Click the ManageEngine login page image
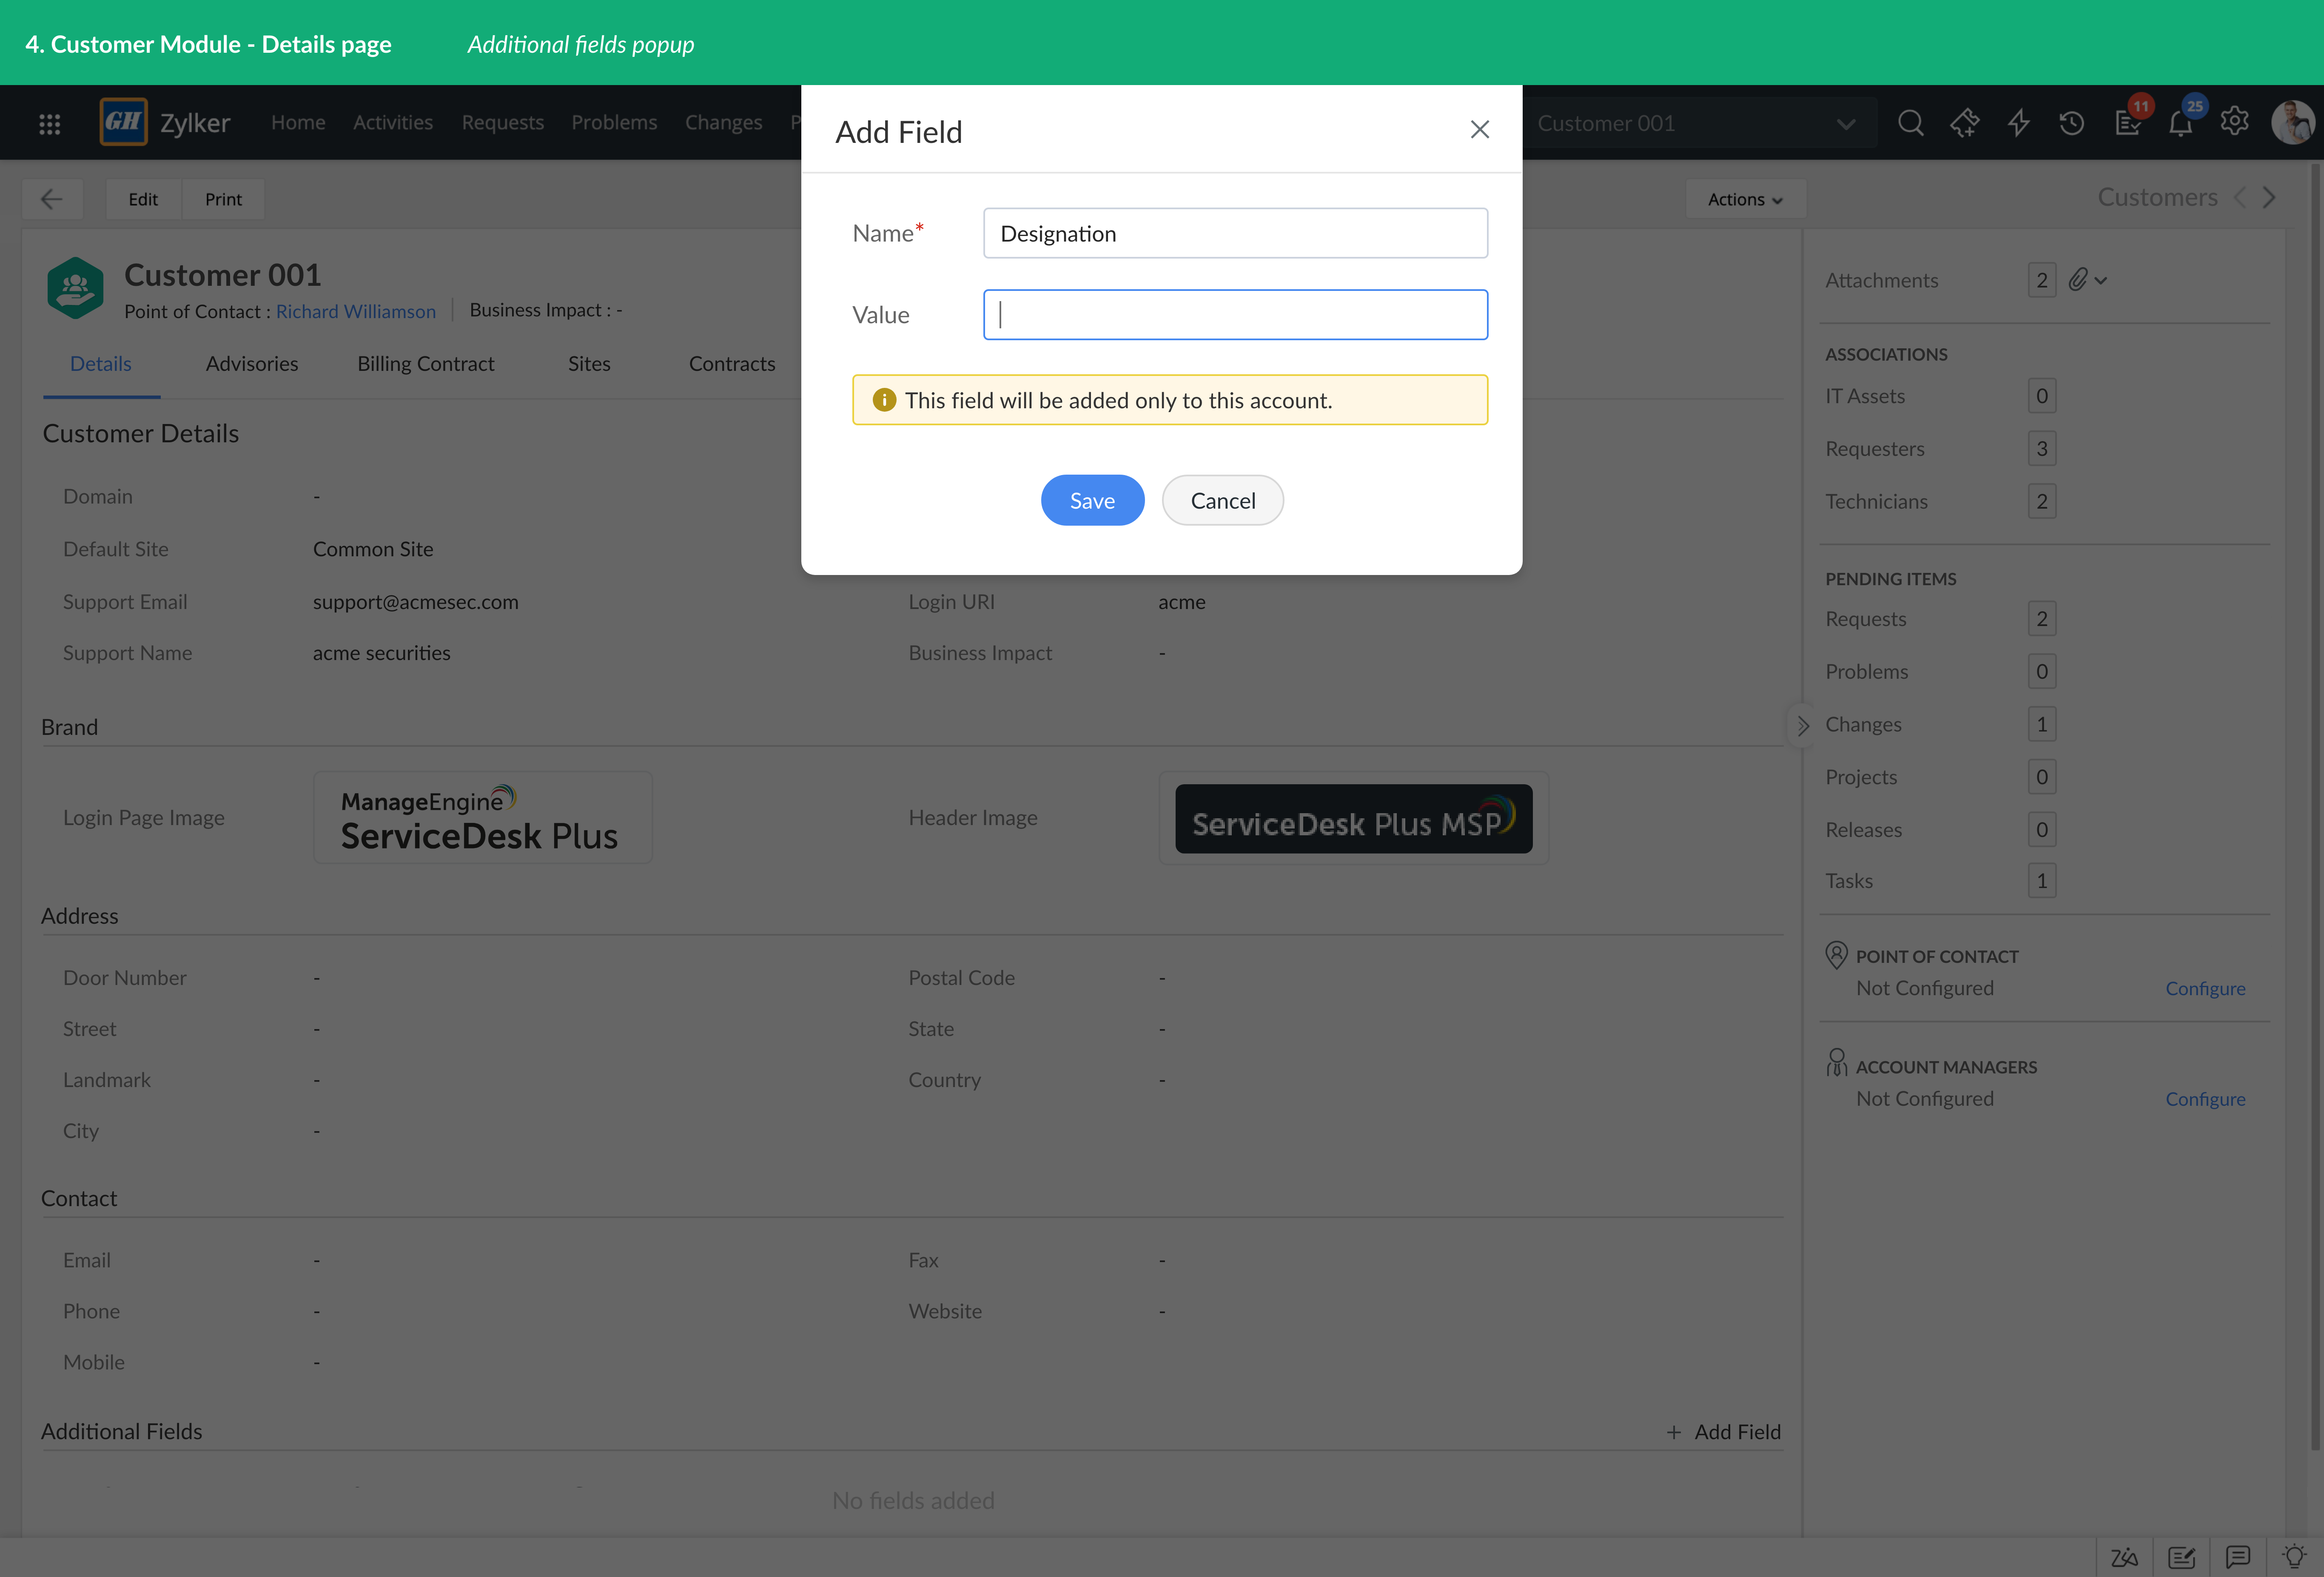The width and height of the screenshot is (2324, 1577). [483, 818]
